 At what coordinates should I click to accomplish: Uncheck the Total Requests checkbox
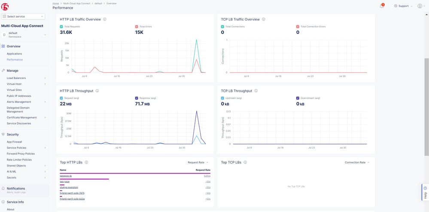[x=61, y=27]
